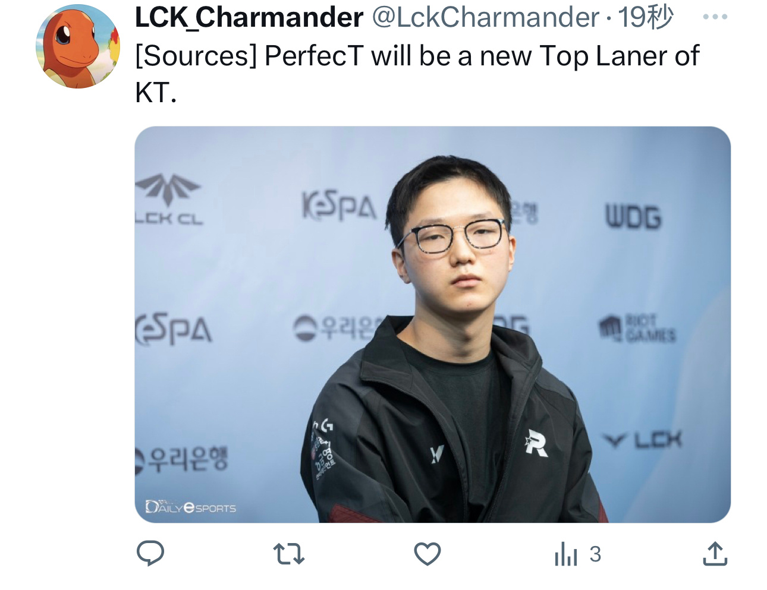Open the tweet via the 19秒 timestamp

pos(646,17)
